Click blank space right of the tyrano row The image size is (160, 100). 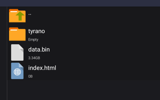[102, 34]
